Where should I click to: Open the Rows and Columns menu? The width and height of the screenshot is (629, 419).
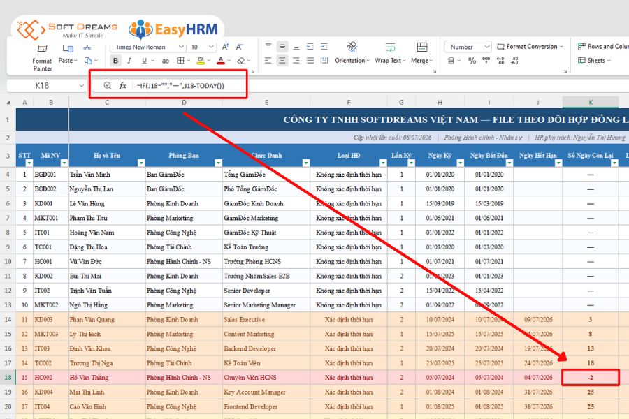(603, 47)
